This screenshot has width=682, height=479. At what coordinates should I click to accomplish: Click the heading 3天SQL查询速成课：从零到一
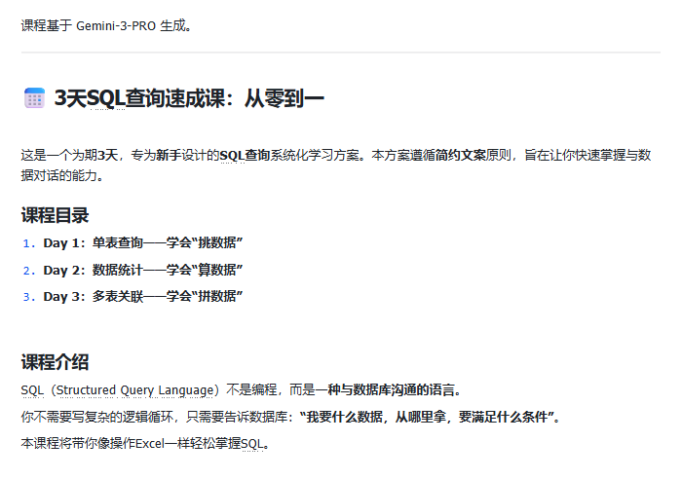click(x=189, y=98)
